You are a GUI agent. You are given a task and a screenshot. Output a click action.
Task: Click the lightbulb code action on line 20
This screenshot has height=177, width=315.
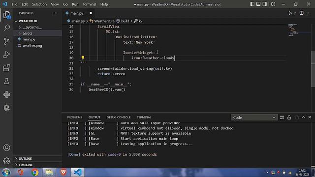pos(83,58)
